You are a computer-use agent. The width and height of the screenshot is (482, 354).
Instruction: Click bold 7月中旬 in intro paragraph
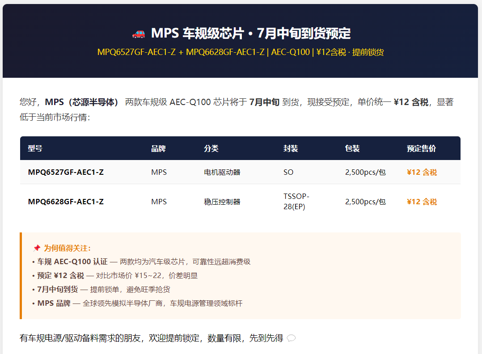click(264, 102)
